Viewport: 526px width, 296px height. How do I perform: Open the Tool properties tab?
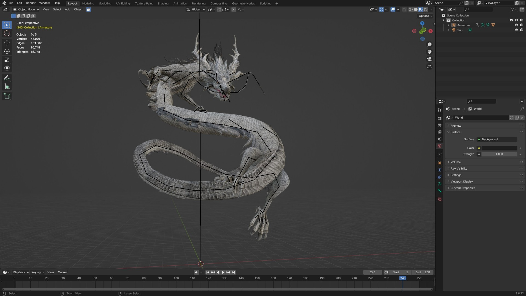coord(439,110)
